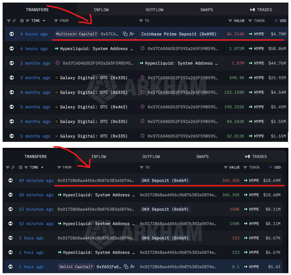
Task: Click transaction icon on 4 hours ago row
Action: pyautogui.click(x=12, y=34)
